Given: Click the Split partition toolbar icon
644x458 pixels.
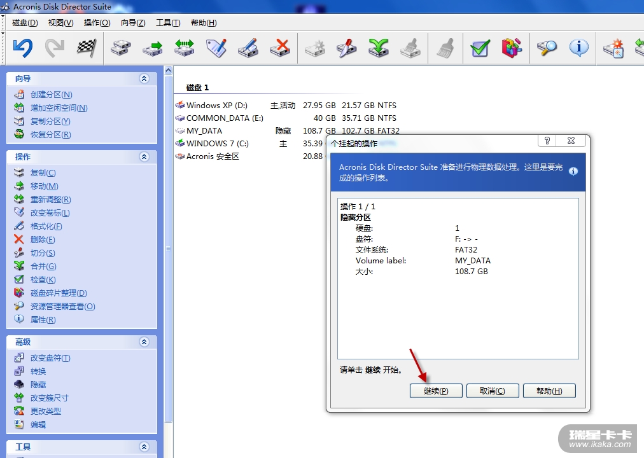Looking at the screenshot, I should point(347,48).
